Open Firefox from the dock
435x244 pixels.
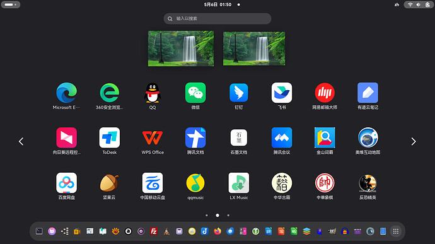point(217,231)
